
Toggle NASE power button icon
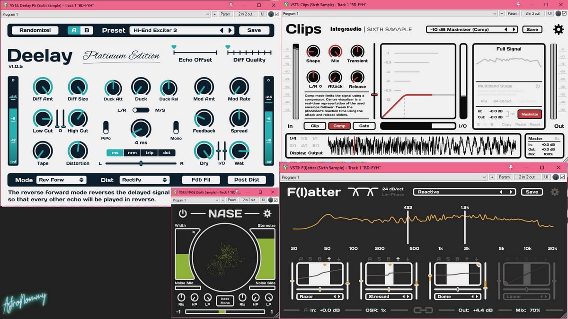click(182, 213)
